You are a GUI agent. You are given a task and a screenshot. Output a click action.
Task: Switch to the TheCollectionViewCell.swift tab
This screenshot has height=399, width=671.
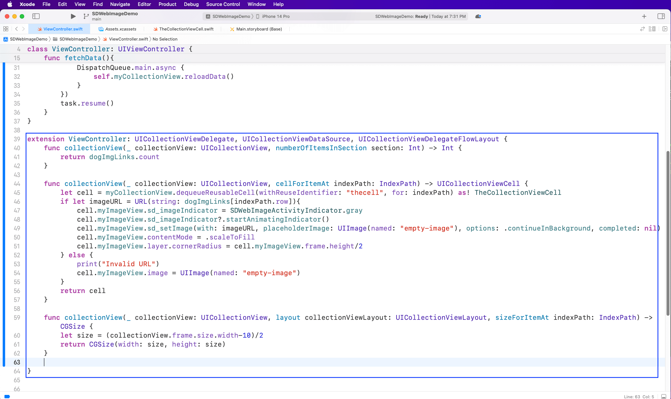[186, 29]
